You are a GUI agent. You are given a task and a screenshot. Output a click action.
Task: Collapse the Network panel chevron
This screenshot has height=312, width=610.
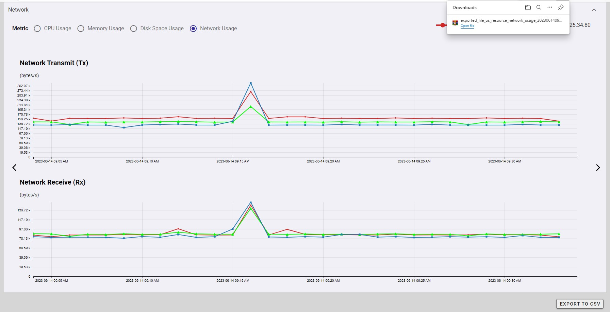(594, 10)
